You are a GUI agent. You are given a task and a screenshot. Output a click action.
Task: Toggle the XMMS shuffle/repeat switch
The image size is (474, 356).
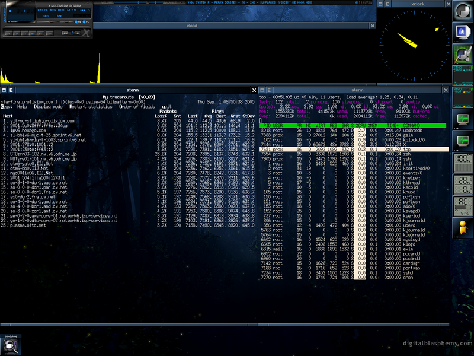tap(71, 33)
